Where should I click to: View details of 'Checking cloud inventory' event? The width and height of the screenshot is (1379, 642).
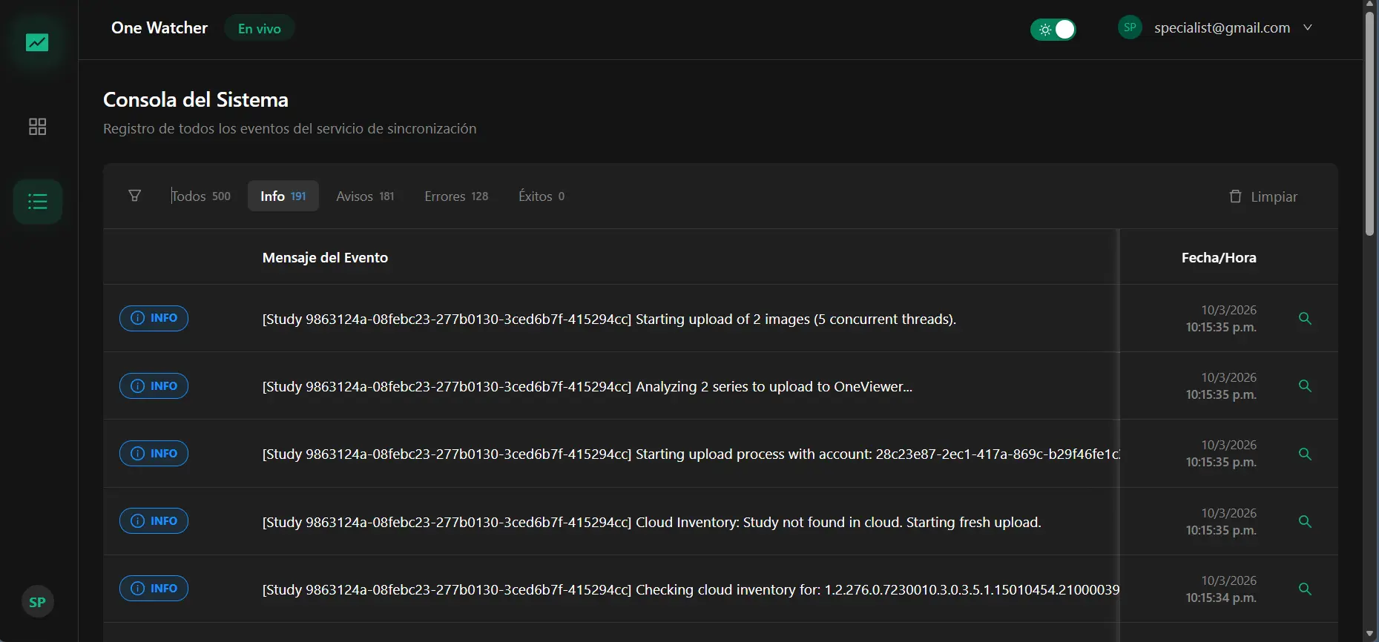click(x=1305, y=589)
